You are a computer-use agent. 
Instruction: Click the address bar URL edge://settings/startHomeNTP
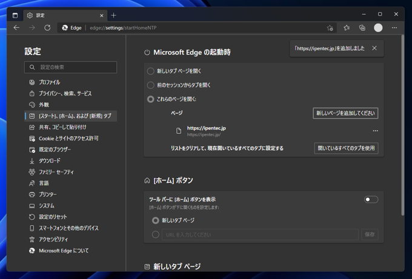(123, 28)
